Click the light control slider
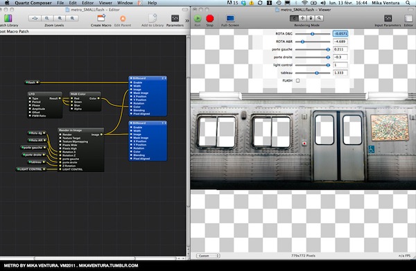The image size is (416, 271). point(313,65)
